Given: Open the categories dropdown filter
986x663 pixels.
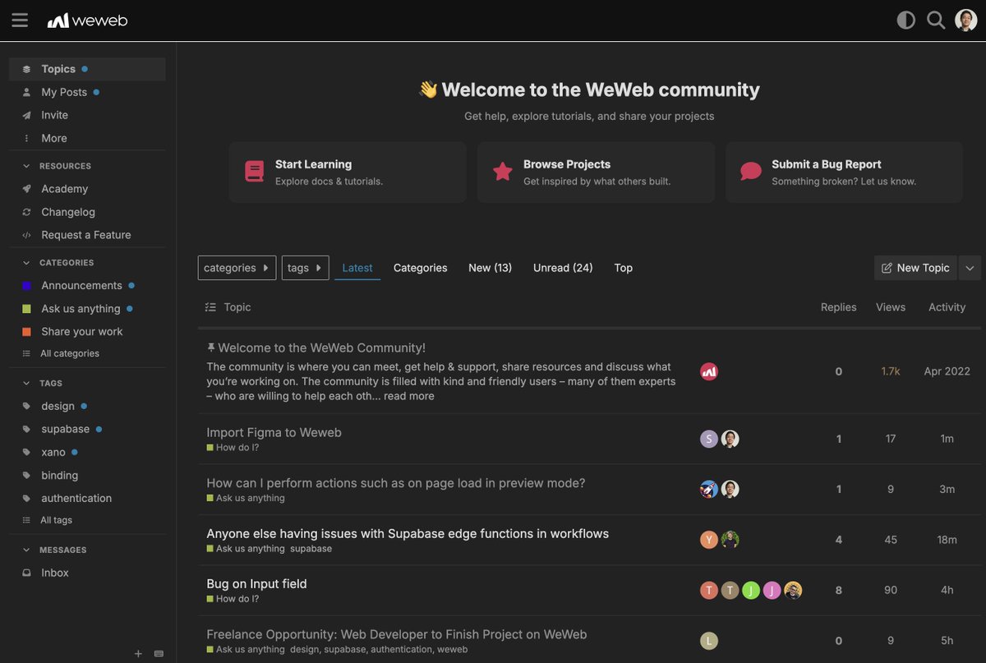Looking at the screenshot, I should (237, 268).
